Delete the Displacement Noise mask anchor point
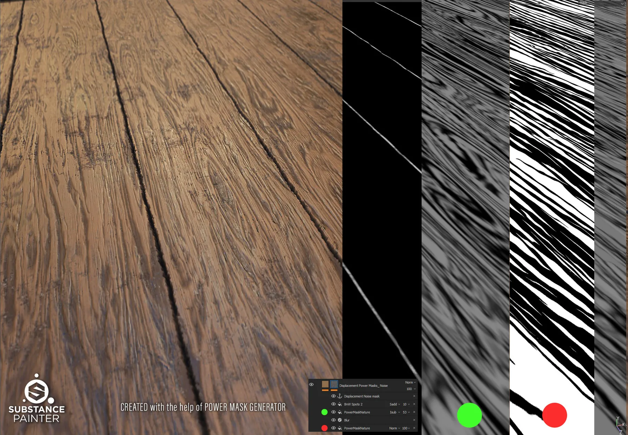The image size is (628, 435). tap(414, 396)
